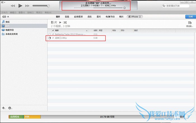Sort by the 时间 column header
This screenshot has height=123, width=196.
(93, 30)
